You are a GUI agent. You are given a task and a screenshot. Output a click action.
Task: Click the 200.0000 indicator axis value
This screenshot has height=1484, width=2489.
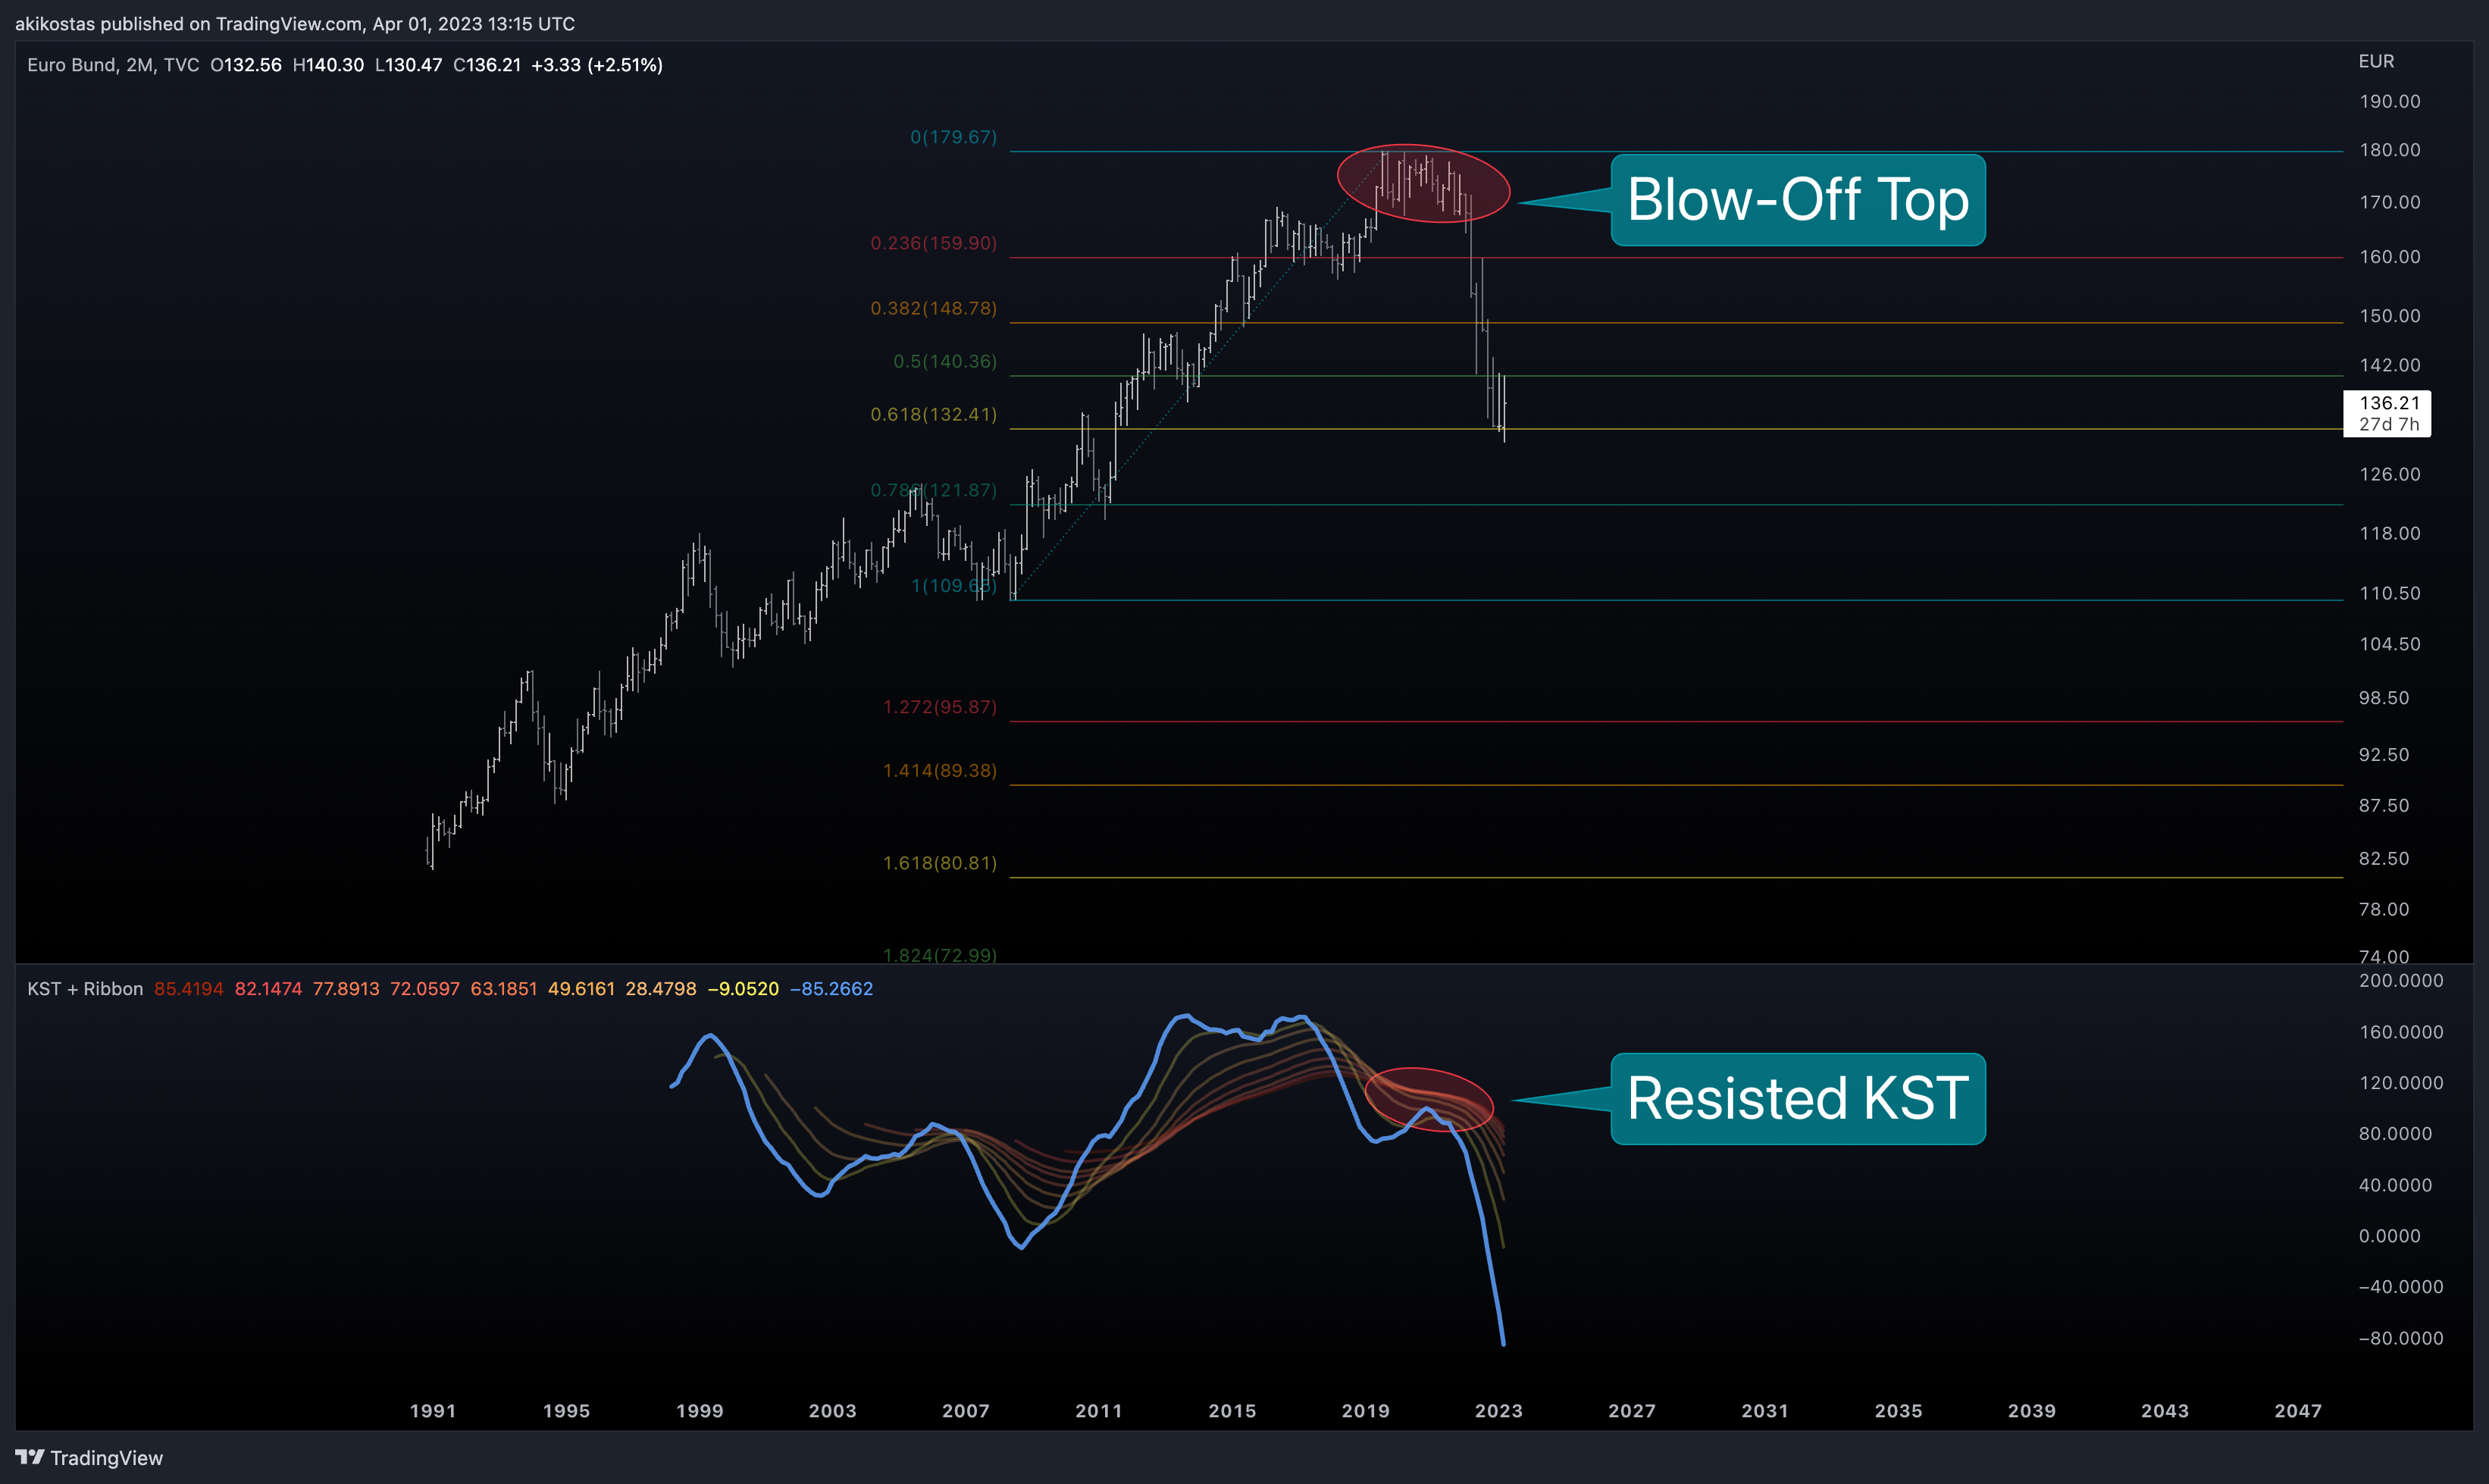pos(2400,981)
